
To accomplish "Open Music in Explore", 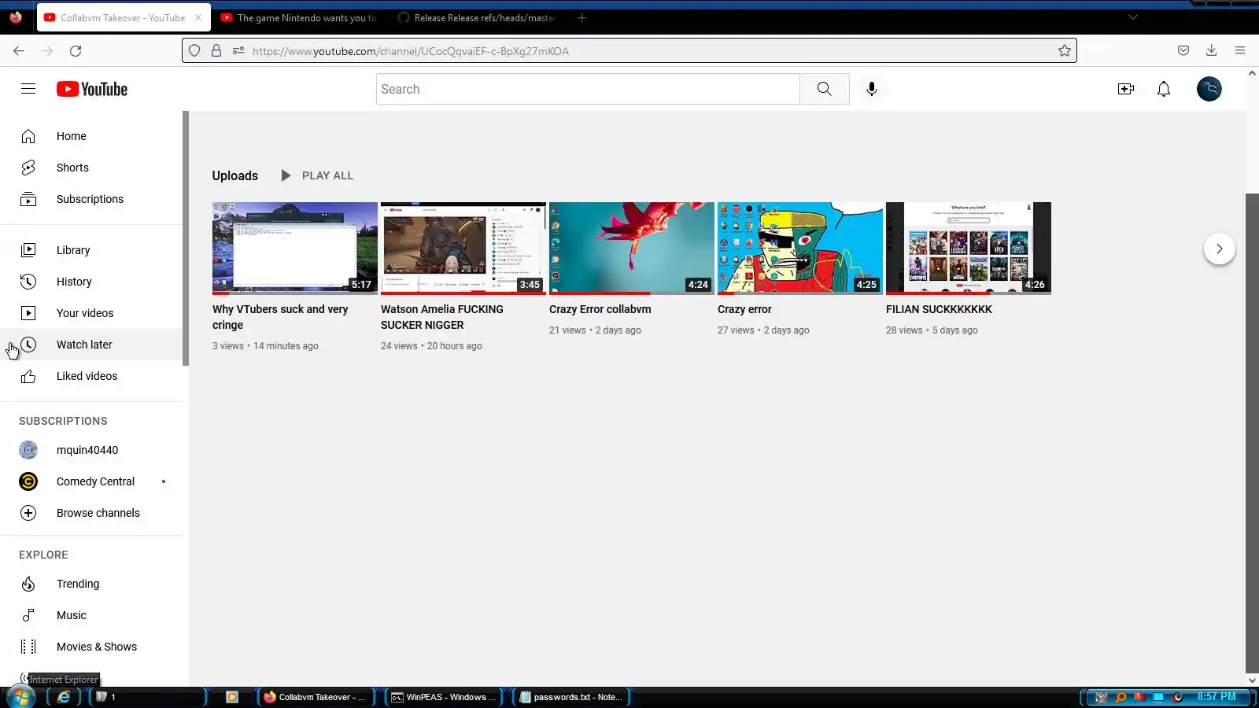I will (91, 615).
